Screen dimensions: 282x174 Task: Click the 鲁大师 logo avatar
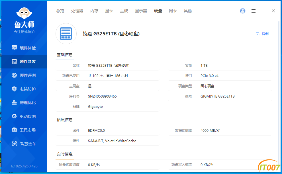24,13
